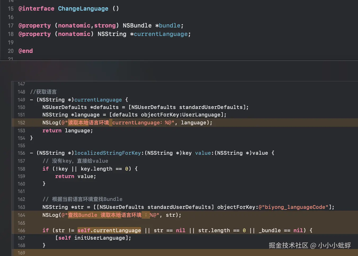358x256 pixels.
Task: Click the // 没有key, 直接给value comment
Action: click(75, 161)
